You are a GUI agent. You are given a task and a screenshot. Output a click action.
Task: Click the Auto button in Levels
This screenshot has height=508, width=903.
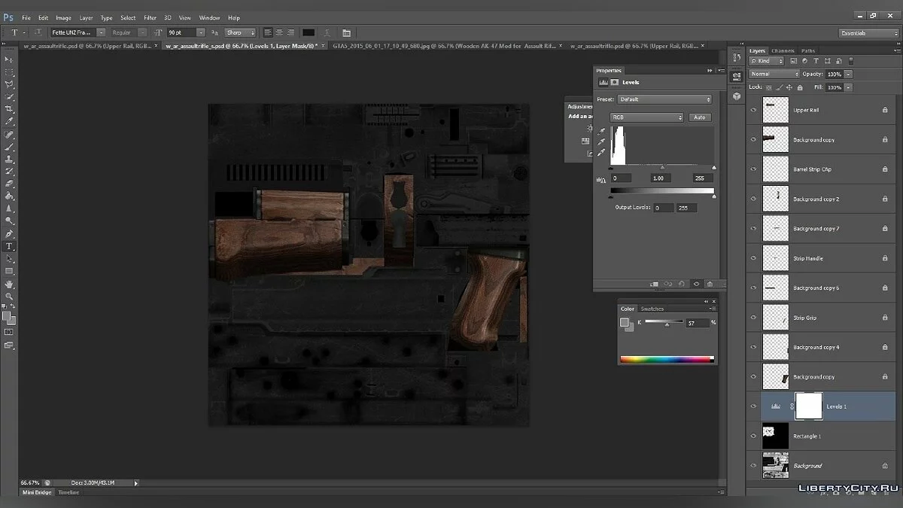[x=700, y=117]
